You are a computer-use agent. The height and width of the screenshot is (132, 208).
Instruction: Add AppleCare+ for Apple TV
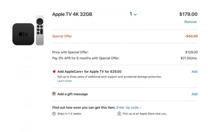coord(194,72)
